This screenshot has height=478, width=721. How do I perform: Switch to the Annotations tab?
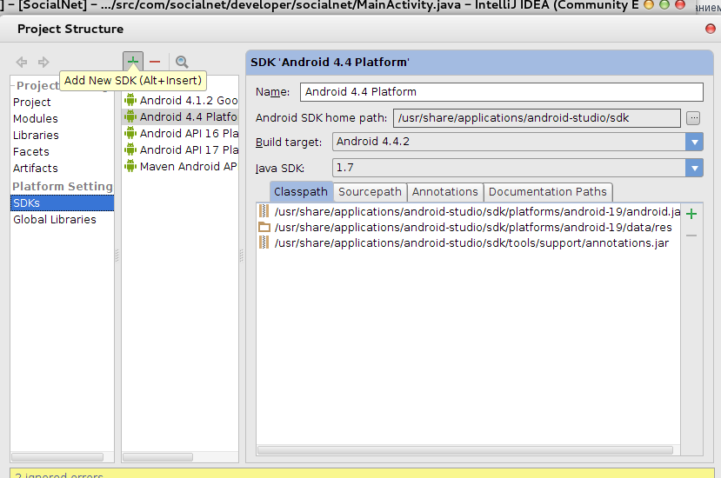click(x=444, y=192)
